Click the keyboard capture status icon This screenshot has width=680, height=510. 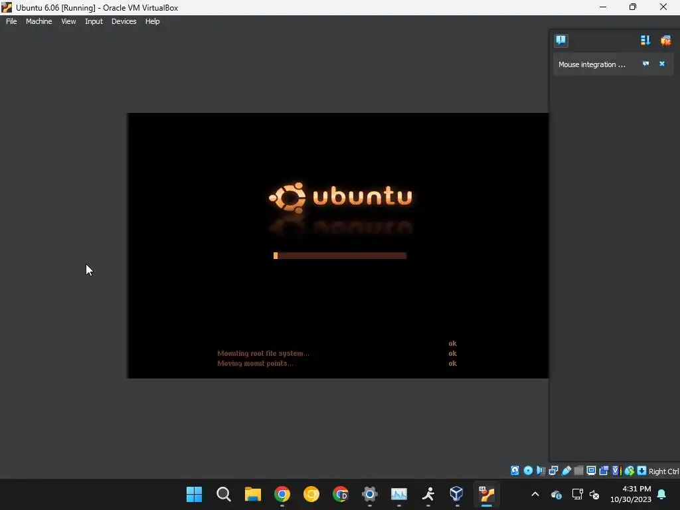(x=642, y=471)
